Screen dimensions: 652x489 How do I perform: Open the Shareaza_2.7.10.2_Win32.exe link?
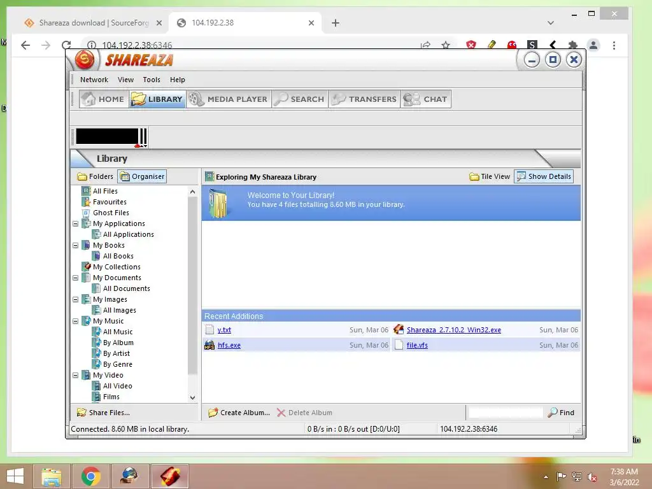(x=453, y=330)
